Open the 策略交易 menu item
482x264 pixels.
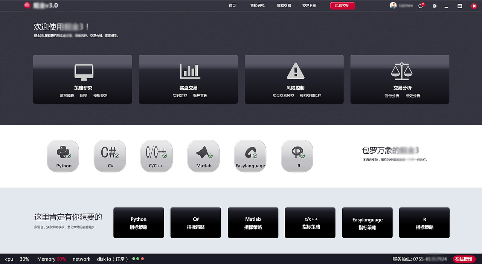point(283,6)
